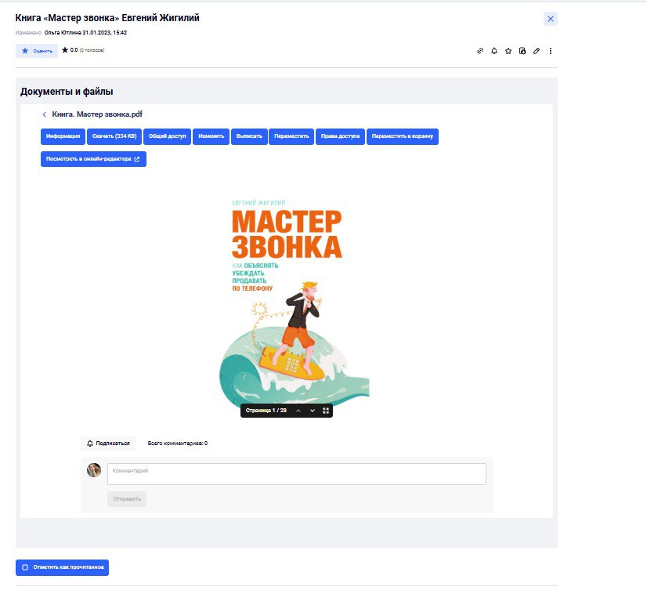Click the commenter avatar picture

[x=94, y=470]
